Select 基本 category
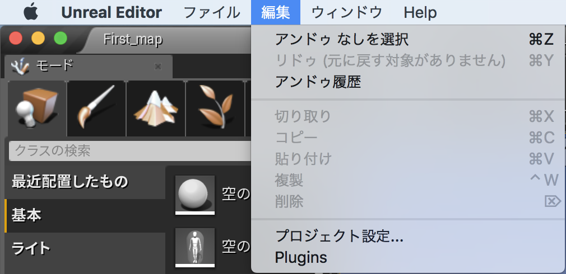The width and height of the screenshot is (566, 274). [85, 215]
